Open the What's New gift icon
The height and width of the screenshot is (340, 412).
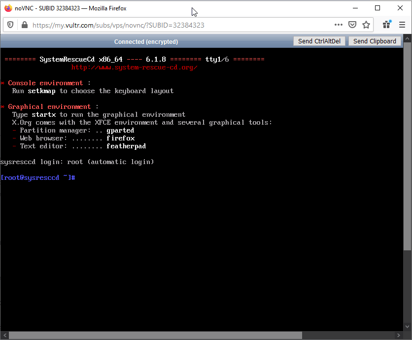387,25
